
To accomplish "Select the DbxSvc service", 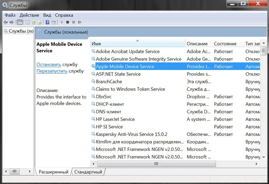I will [175, 97].
